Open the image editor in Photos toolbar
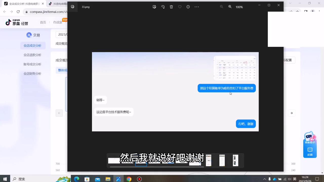Image resolution: width=324 pixels, height=182 pixels. tap(154, 7)
